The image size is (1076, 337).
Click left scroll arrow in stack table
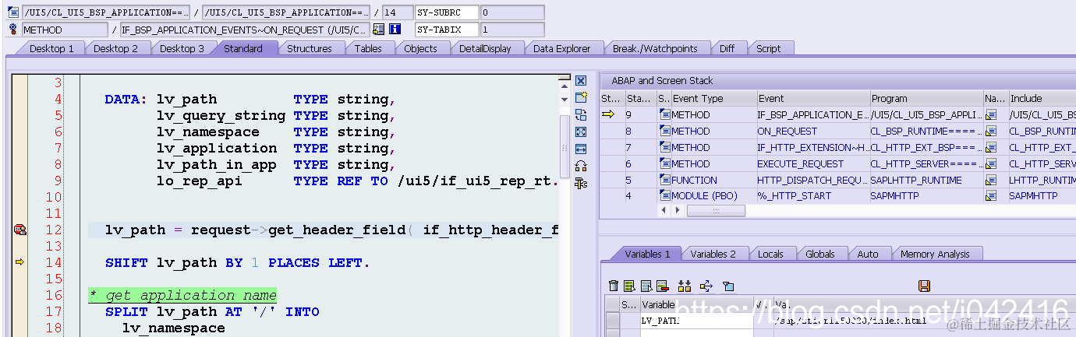[x=665, y=211]
